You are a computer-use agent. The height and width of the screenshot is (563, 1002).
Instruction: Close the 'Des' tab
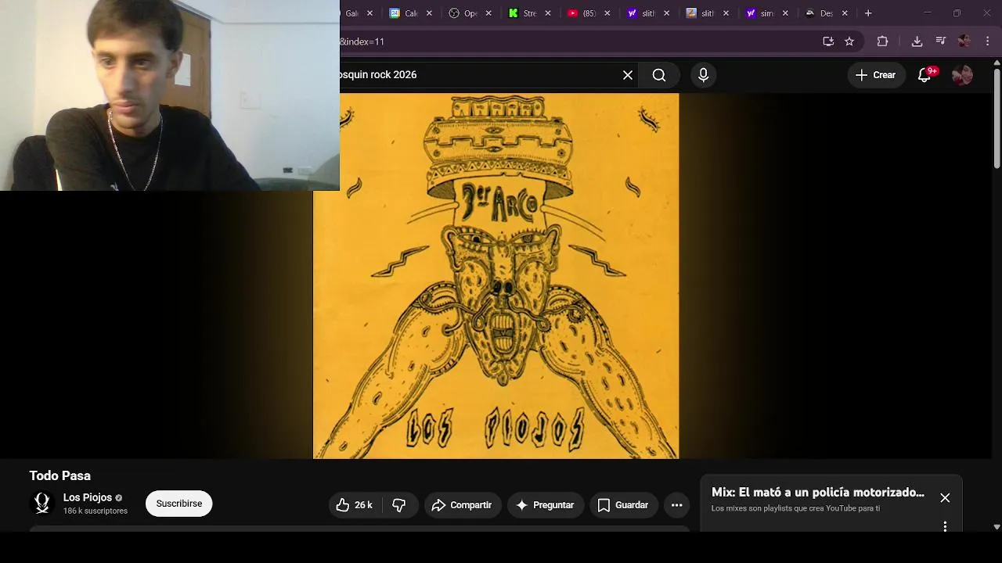tap(845, 13)
